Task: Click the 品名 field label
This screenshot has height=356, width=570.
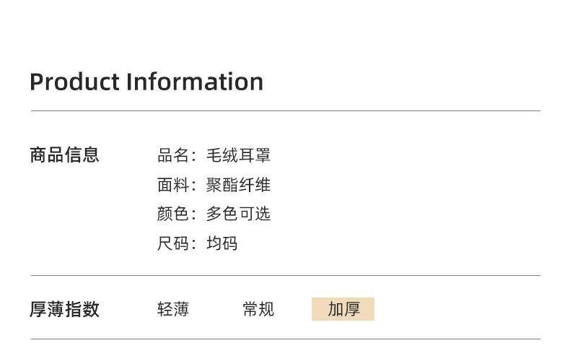Action: (173, 155)
